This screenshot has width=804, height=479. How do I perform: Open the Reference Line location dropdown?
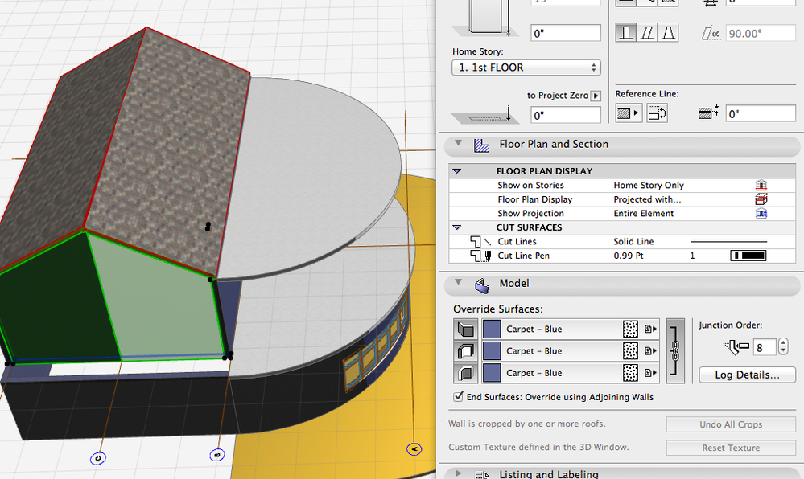pyautogui.click(x=629, y=114)
